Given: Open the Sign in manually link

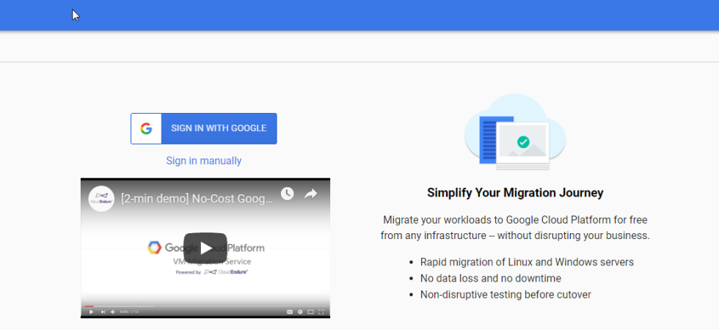Looking at the screenshot, I should pyautogui.click(x=204, y=161).
